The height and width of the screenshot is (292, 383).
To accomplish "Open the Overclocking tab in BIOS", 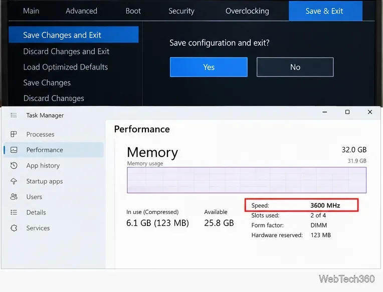I will point(247,11).
